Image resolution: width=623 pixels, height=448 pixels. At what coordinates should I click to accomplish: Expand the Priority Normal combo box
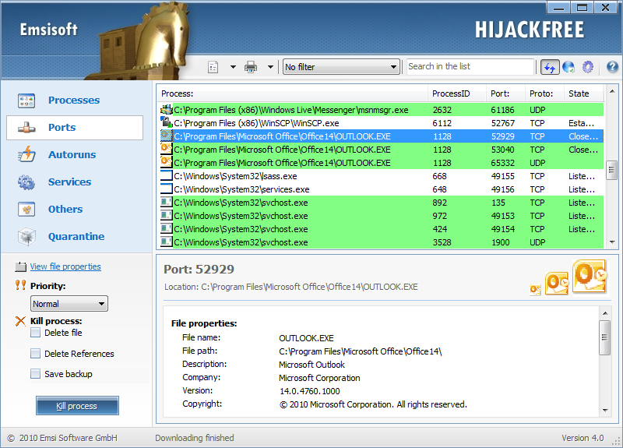(69, 304)
